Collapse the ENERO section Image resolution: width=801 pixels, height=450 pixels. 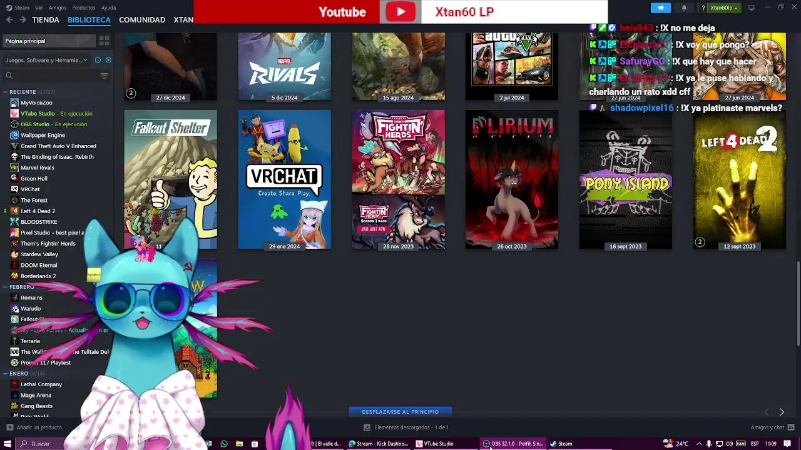5,374
